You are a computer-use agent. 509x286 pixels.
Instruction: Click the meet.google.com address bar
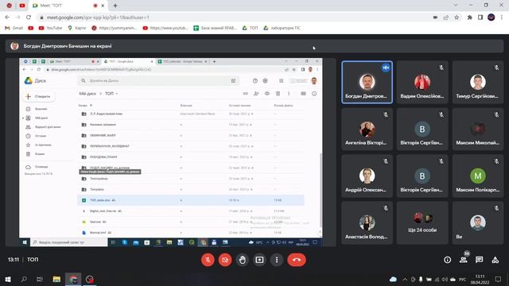pos(234,17)
